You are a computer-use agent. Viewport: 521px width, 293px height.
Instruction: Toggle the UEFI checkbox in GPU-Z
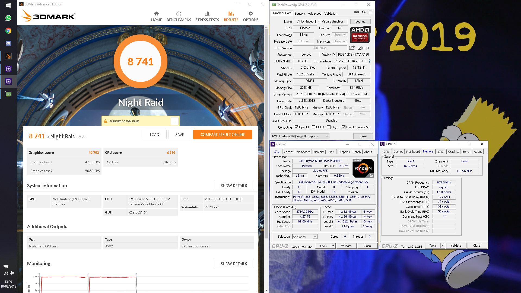point(360,48)
